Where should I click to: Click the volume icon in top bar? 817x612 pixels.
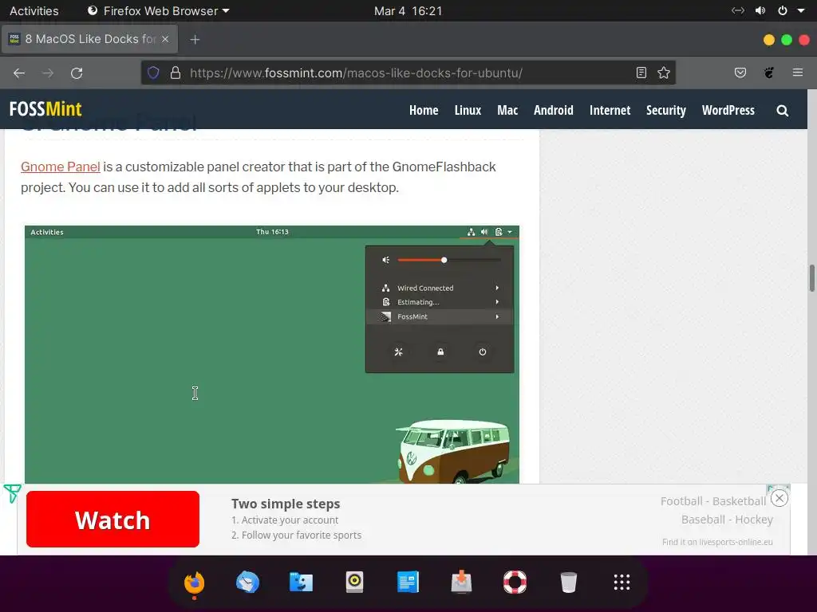point(760,11)
